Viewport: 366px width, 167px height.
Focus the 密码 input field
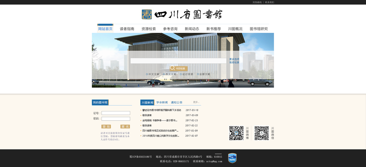pyautogui.click(x=116, y=119)
